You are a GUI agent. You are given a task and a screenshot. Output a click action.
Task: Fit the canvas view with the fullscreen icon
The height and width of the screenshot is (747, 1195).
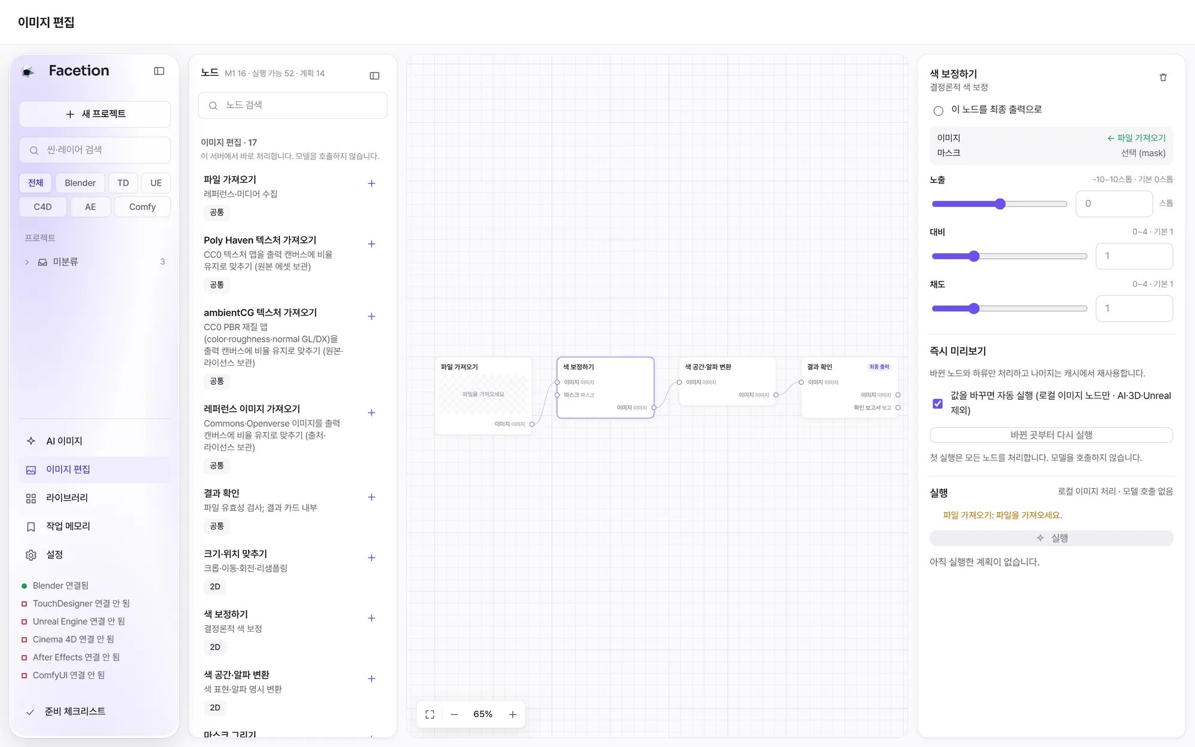coord(430,714)
